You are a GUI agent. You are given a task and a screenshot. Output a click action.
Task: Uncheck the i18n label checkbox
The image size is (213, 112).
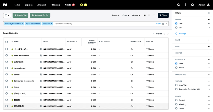pyautogui.click(x=176, y=23)
